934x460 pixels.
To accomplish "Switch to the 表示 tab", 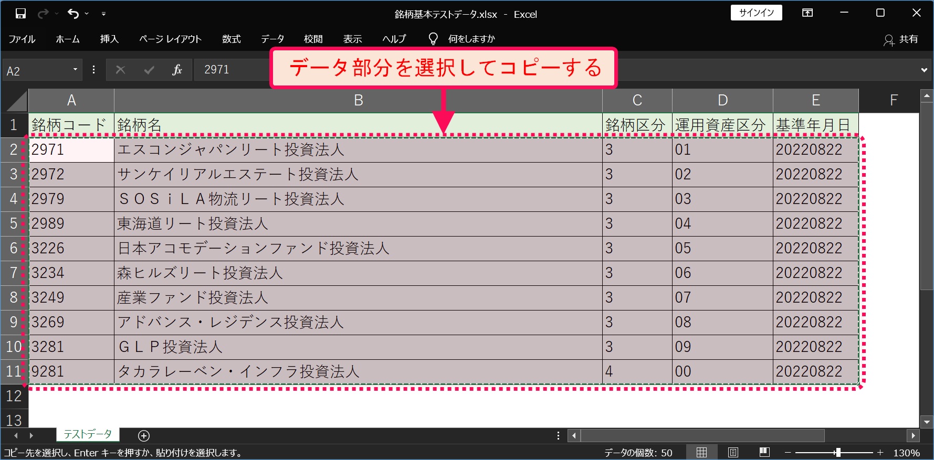I will (352, 39).
